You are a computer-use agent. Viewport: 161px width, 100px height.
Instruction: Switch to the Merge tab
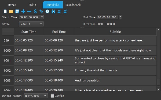[x=12, y=5]
